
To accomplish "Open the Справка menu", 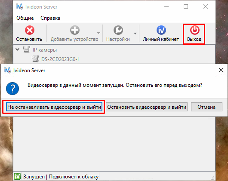I will click(x=50, y=18).
